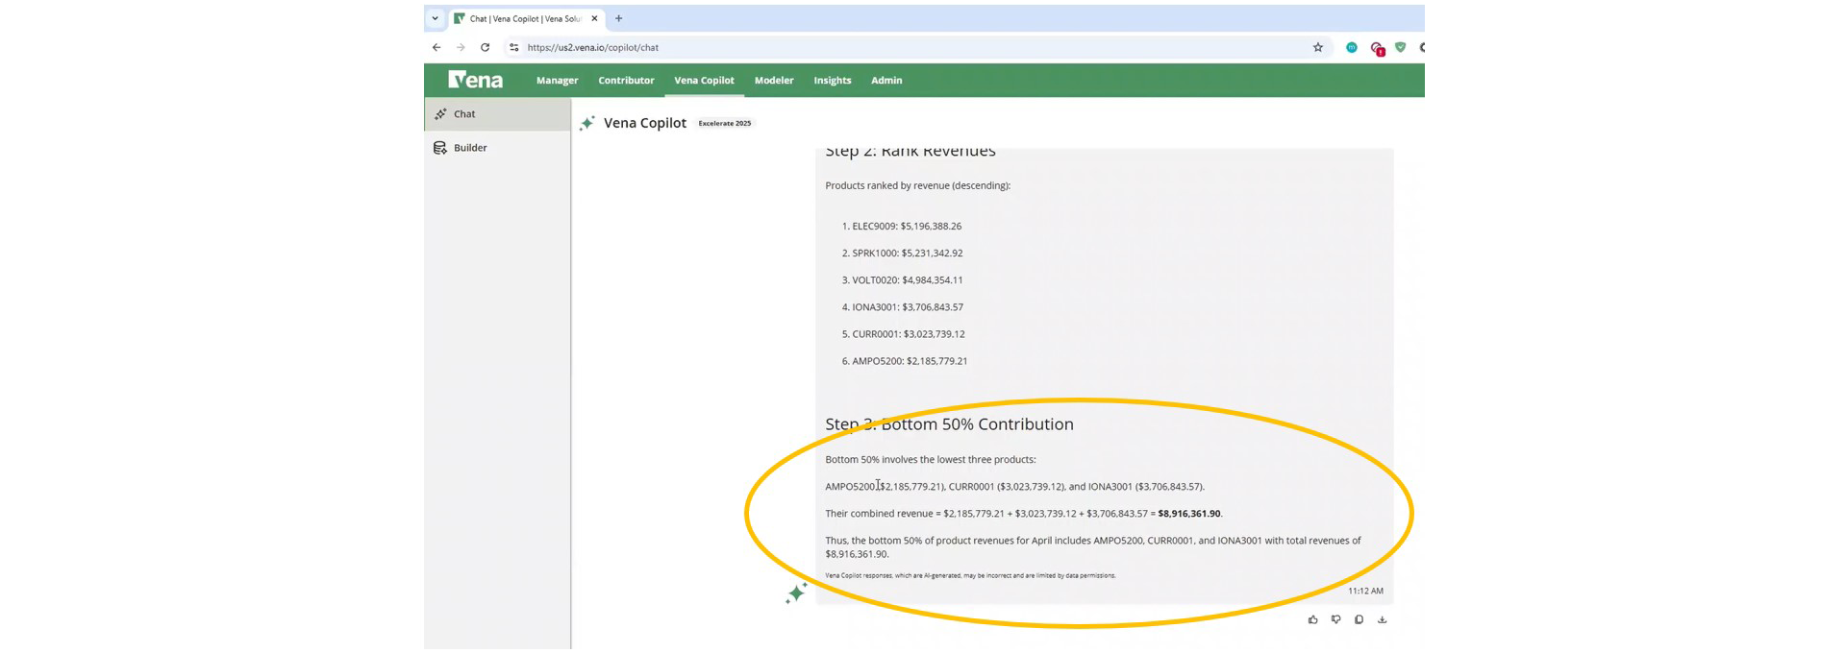Viewport: 1846px width, 653px height.
Task: Select the Chat | Vena Copilot browser tab
Action: pos(526,18)
